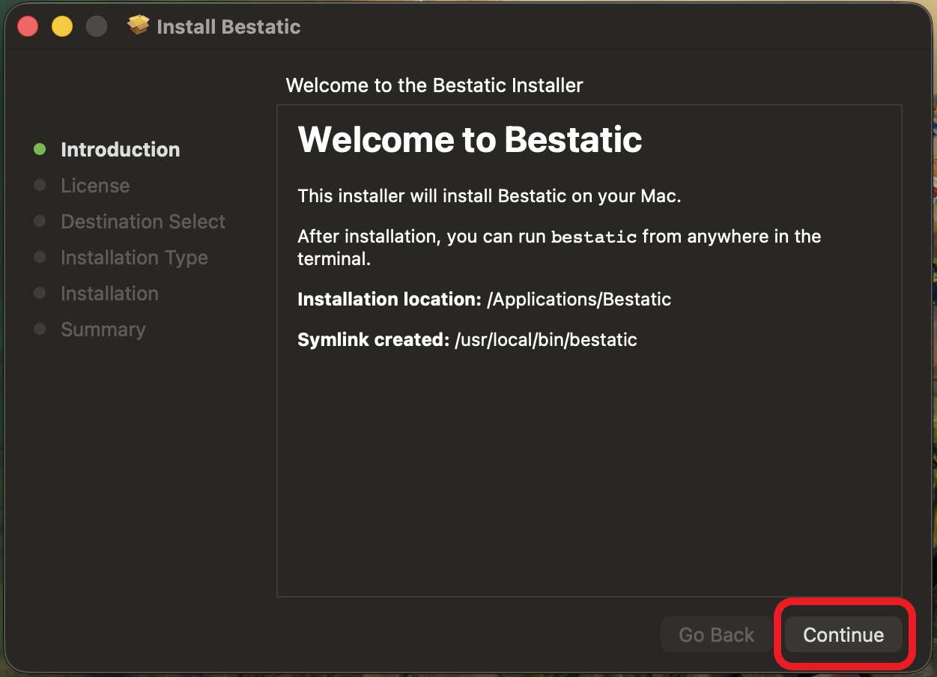937x677 pixels.
Task: Select Installation Type in the sidebar
Action: point(134,257)
